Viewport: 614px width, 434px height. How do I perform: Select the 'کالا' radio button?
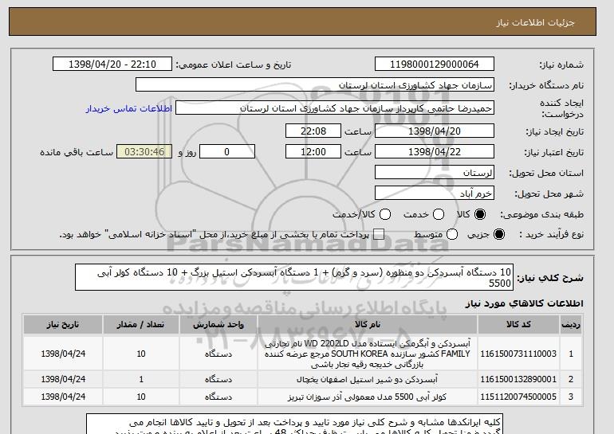(x=480, y=214)
